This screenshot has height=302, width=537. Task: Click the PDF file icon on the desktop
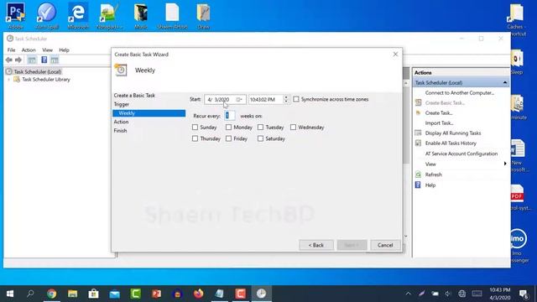(x=517, y=194)
